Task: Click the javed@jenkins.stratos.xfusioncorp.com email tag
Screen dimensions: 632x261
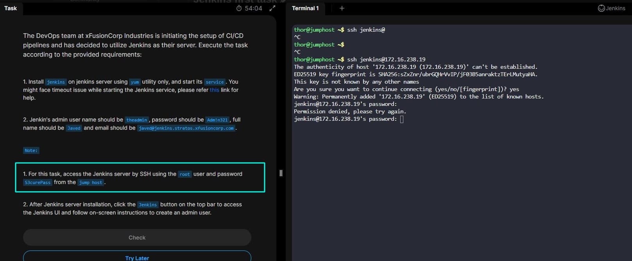Action: click(x=186, y=128)
